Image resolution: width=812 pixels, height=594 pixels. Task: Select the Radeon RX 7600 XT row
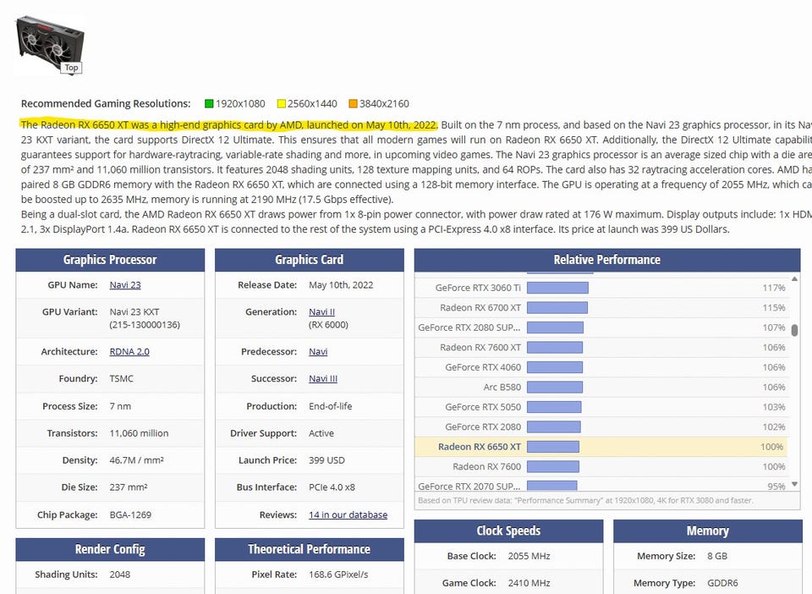601,348
